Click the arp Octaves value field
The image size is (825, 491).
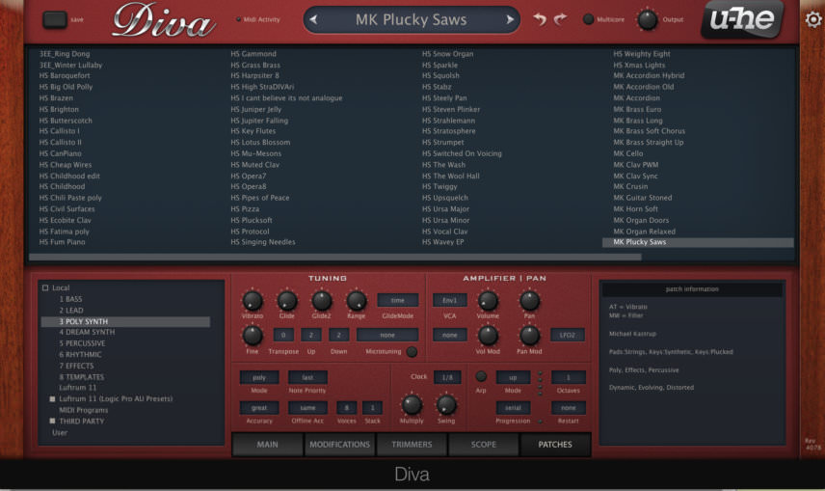pos(569,377)
